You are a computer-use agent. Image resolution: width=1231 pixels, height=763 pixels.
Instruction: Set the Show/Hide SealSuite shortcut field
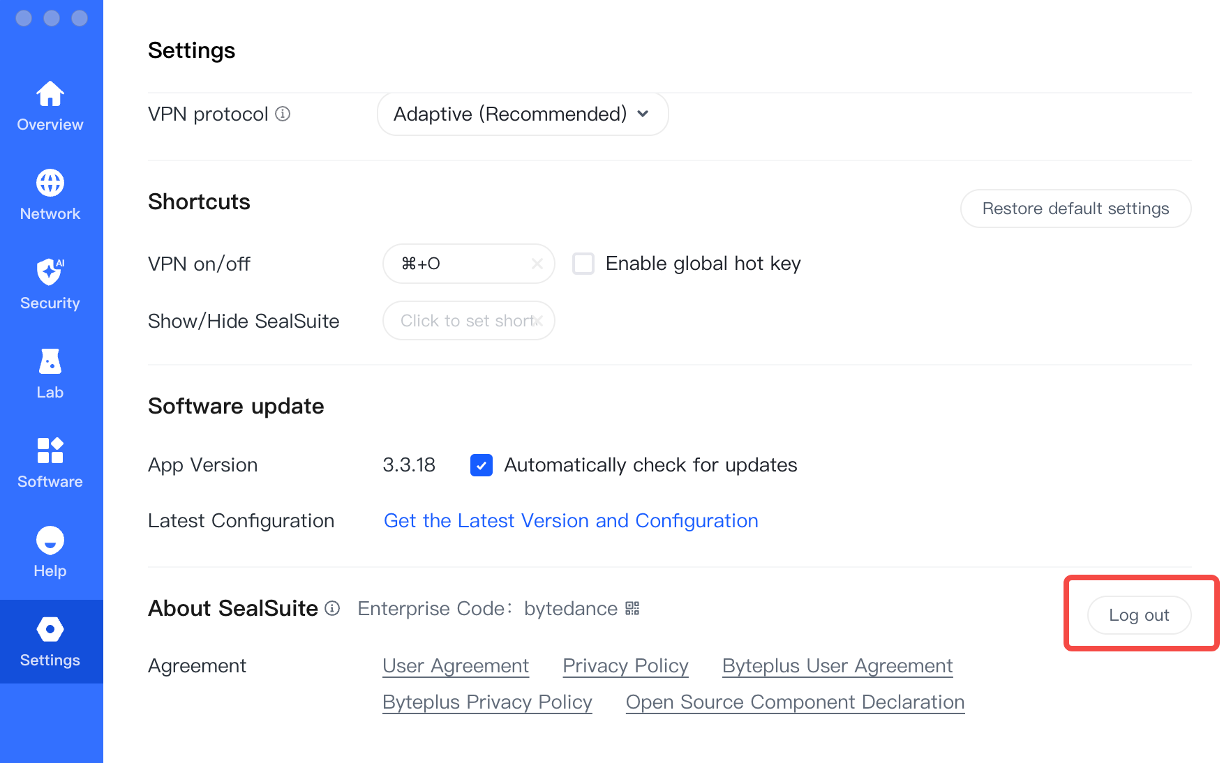coord(468,321)
